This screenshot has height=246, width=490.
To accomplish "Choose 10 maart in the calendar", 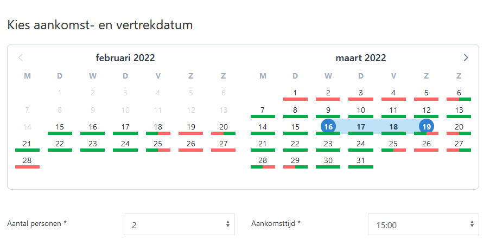I will [x=361, y=110].
